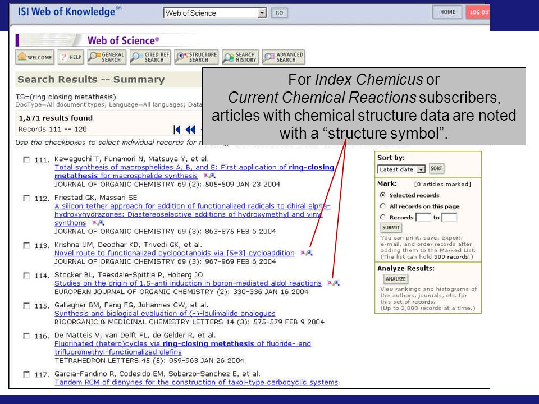Click the SORT button

436,168
